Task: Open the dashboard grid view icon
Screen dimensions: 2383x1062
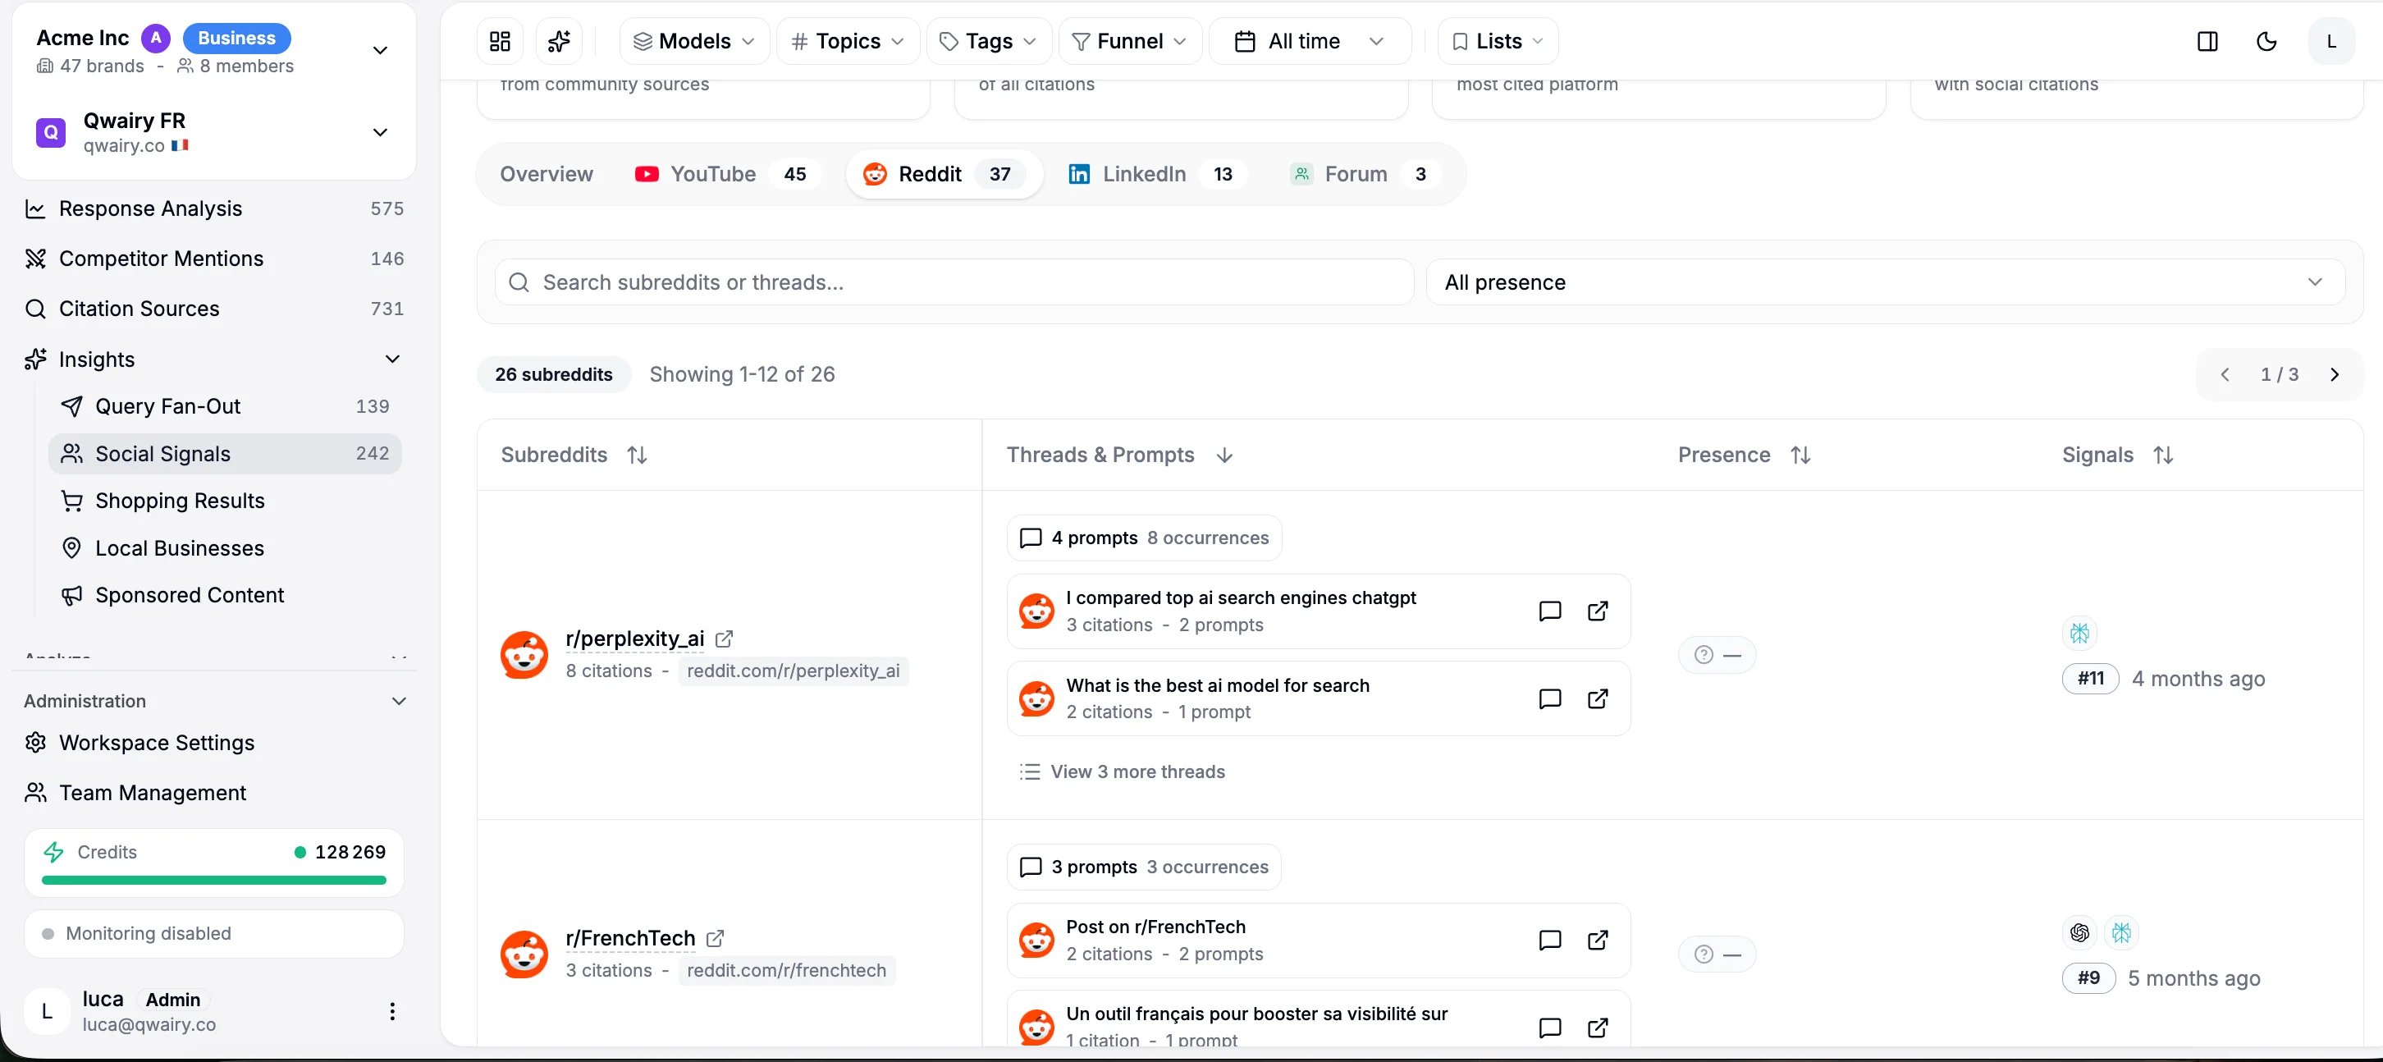Action: point(500,42)
